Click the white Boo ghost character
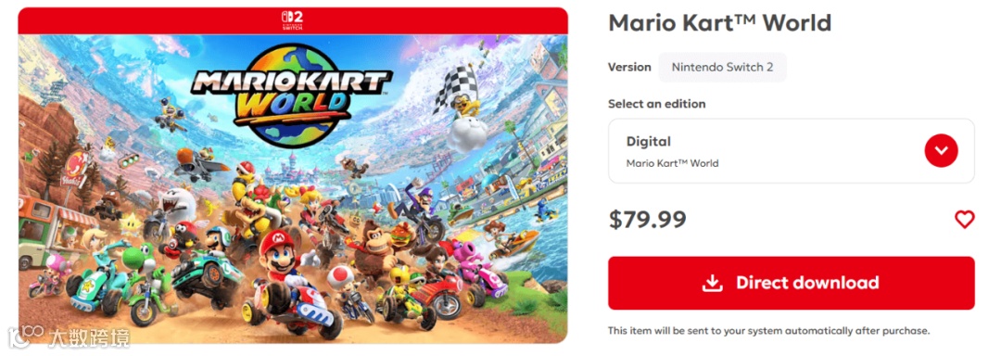 (x=176, y=204)
